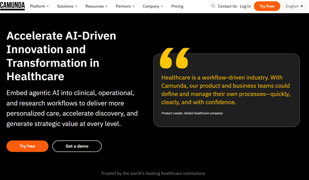Click the Try free hero button
Screen dimensions: 309x180
point(28,146)
